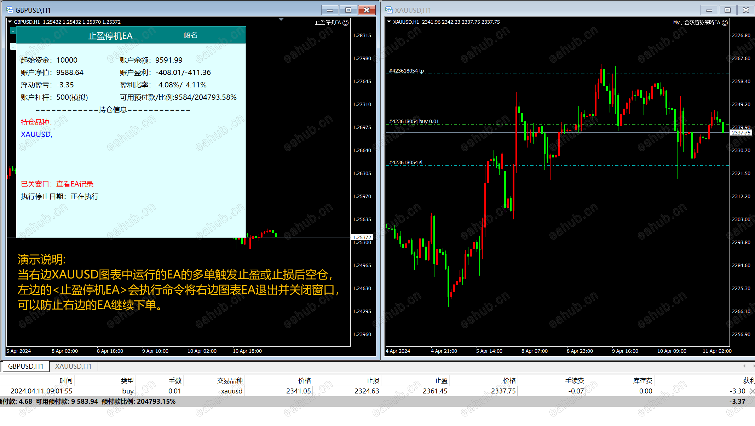Screen dimensions: 755x426
Task: Click the chart shift triangle marker on GBPUSD
Action: [281, 19]
